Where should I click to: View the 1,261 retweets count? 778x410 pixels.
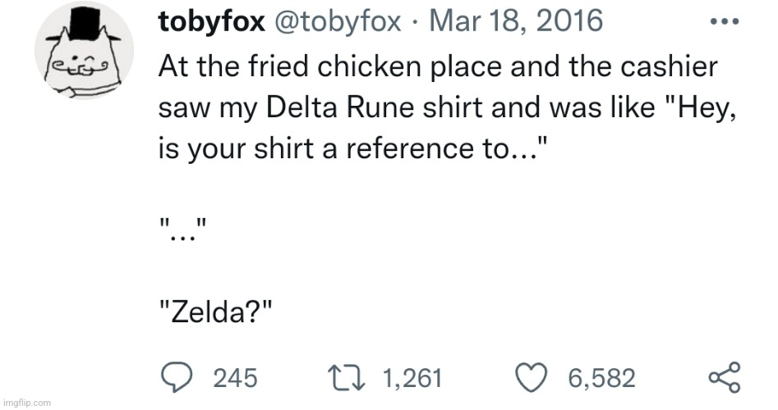click(412, 379)
